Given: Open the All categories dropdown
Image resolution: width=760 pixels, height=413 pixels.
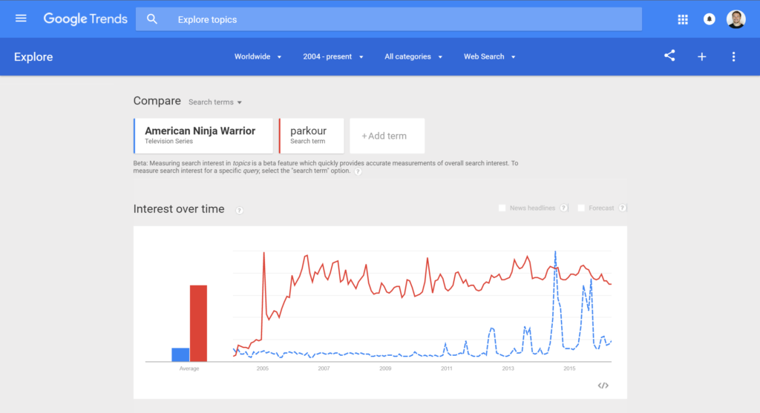Looking at the screenshot, I should pos(413,56).
